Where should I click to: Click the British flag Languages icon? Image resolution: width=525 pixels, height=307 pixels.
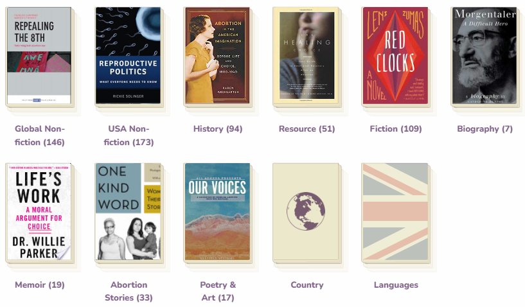tap(395, 212)
